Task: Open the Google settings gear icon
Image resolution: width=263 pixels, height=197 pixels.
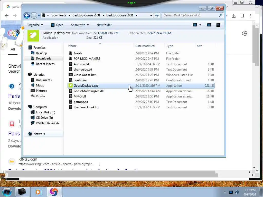Action: [x=245, y=33]
